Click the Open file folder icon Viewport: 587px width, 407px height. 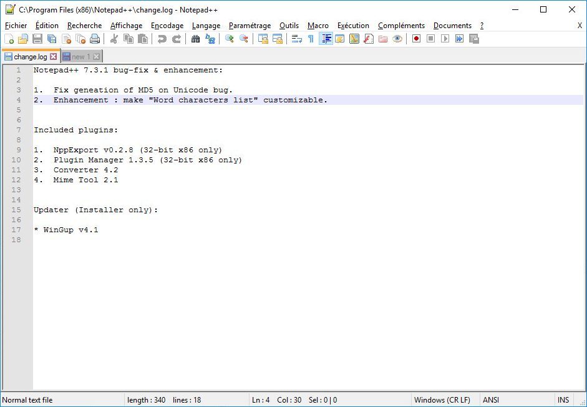(x=23, y=39)
